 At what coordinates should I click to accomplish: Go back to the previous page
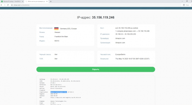click(1, 5)
